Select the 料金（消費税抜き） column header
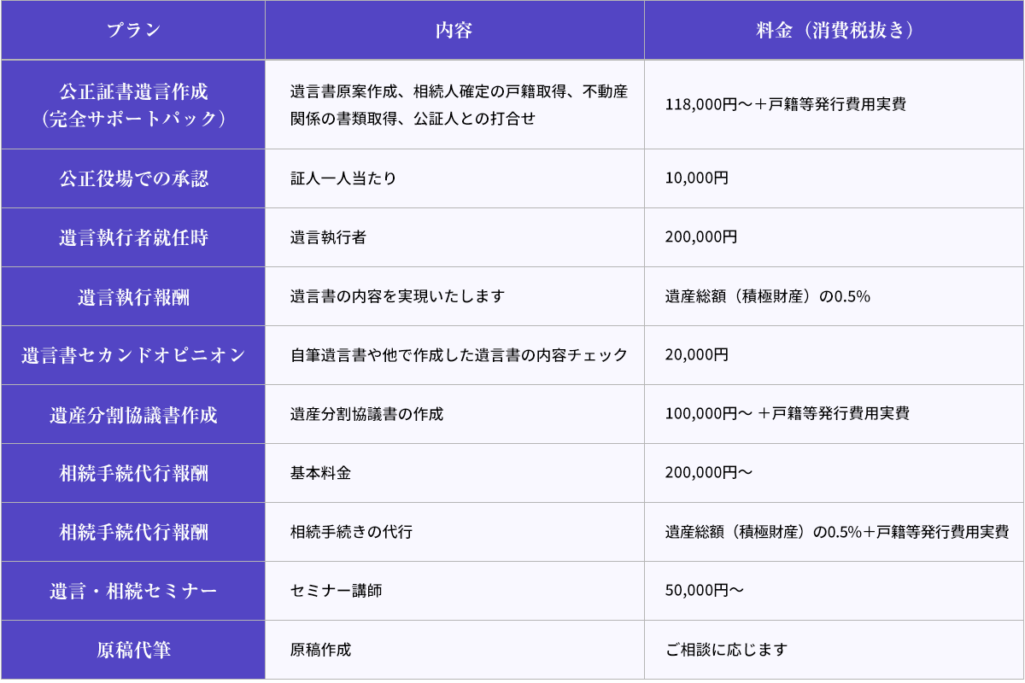The width and height of the screenshot is (1025, 683). [834, 30]
